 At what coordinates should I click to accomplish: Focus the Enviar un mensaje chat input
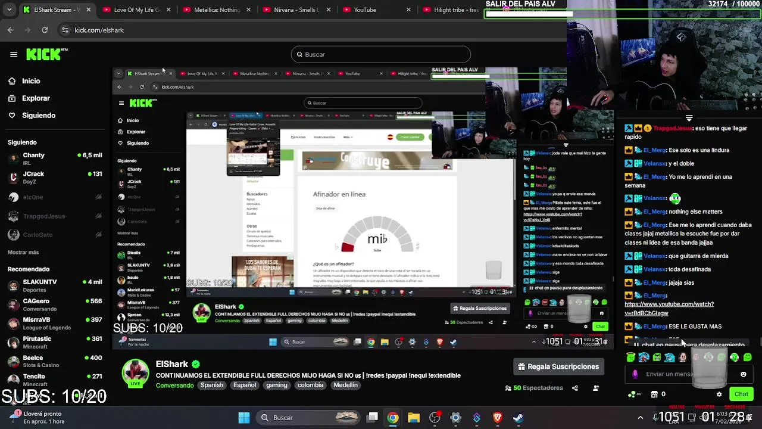click(689, 374)
